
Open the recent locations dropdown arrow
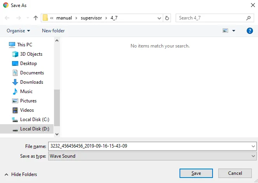point(28,18)
